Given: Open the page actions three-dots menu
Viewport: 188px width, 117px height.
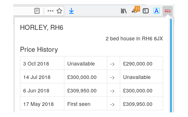Looking at the screenshot, I should point(50,11).
